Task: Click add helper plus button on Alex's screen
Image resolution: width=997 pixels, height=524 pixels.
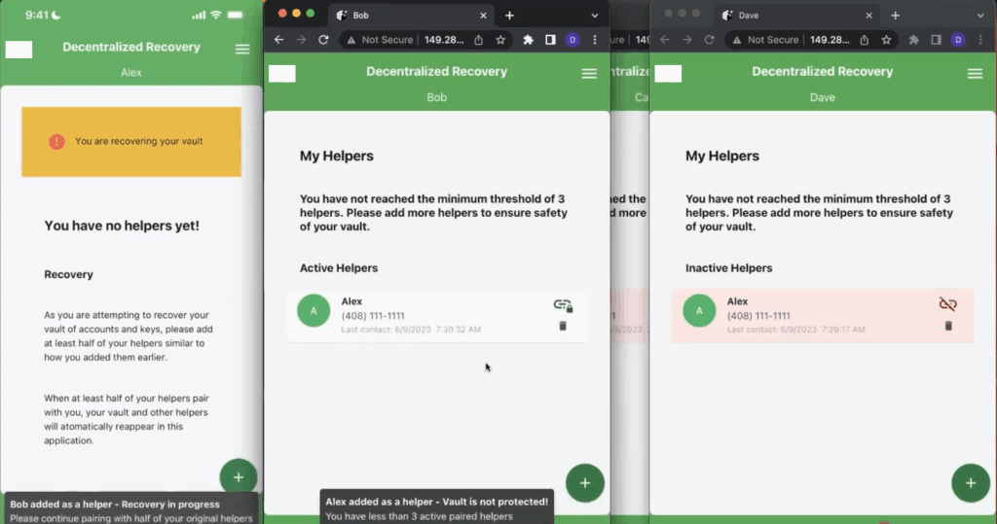Action: (x=238, y=477)
